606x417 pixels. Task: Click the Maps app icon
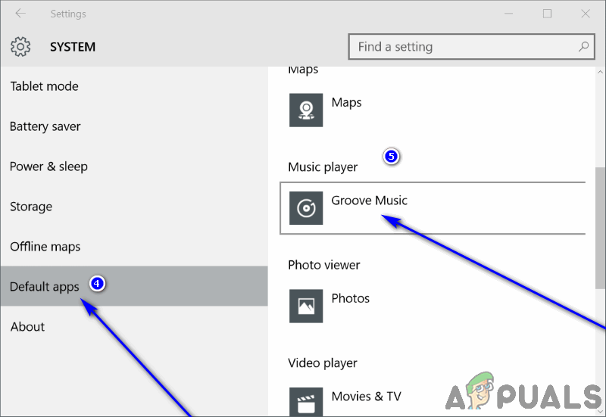point(306,110)
